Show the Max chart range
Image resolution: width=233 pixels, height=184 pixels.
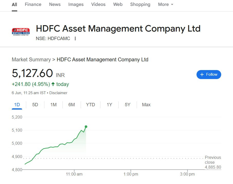point(146,105)
